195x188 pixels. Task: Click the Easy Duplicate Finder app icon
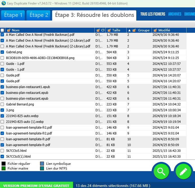coord(3,3)
